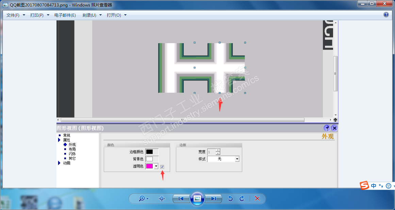Image resolution: width=395 pixels, height=210 pixels.
Task: Select 闪烁 in the property tree
Action: pyautogui.click(x=72, y=154)
